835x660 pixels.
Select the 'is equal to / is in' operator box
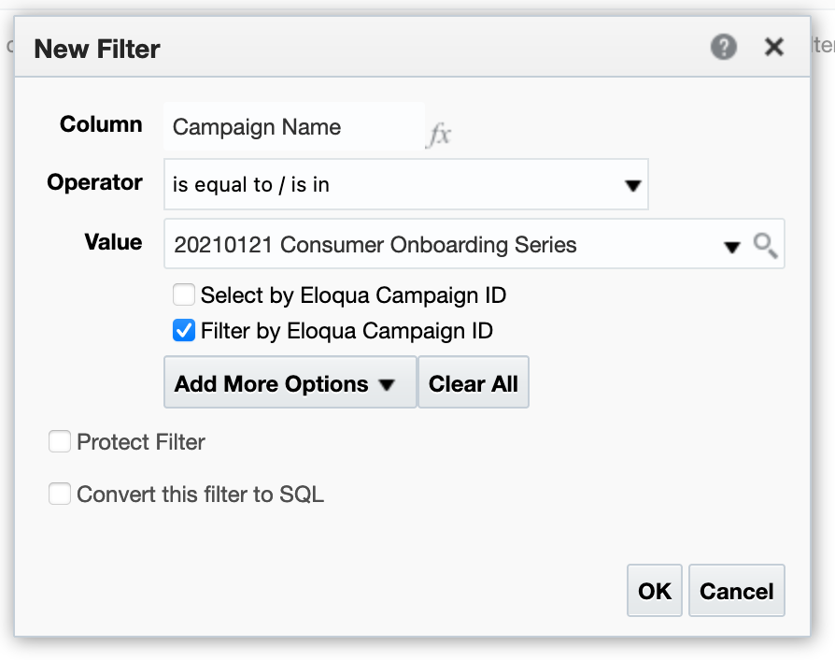[x=405, y=184]
